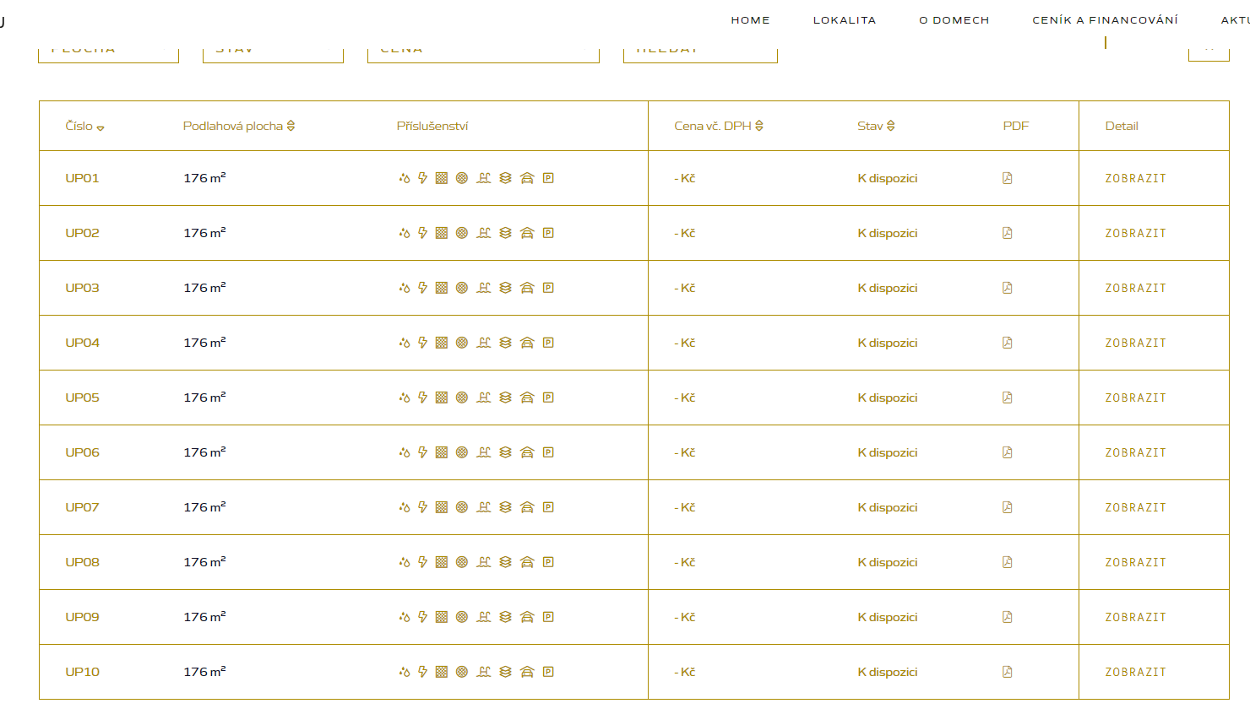This screenshot has height=725, width=1250.
Task: Open the Lokalita menu item
Action: (844, 20)
